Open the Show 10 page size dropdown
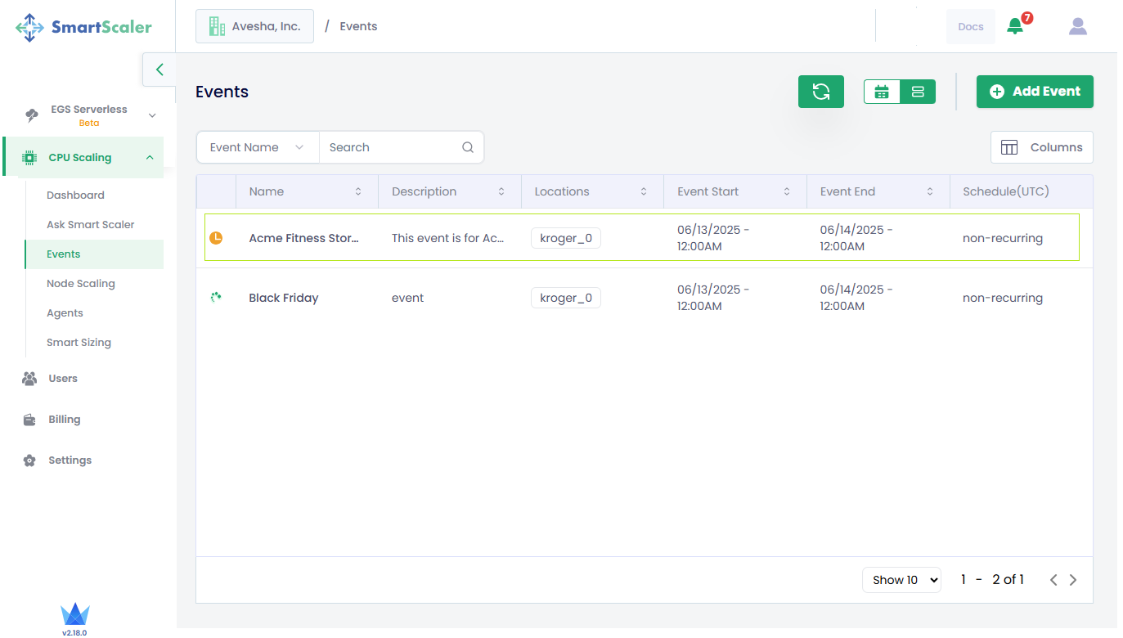The image size is (1123, 638). [901, 580]
